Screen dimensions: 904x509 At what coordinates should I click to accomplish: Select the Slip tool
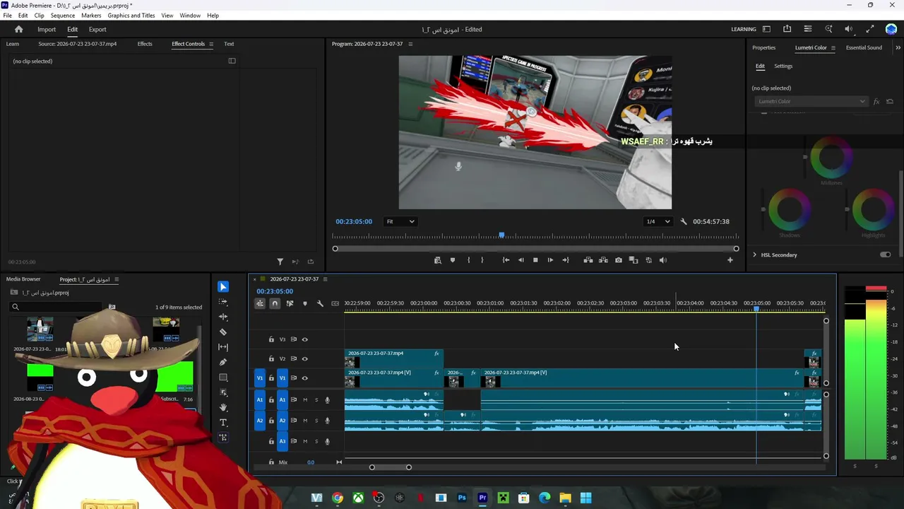point(223,347)
